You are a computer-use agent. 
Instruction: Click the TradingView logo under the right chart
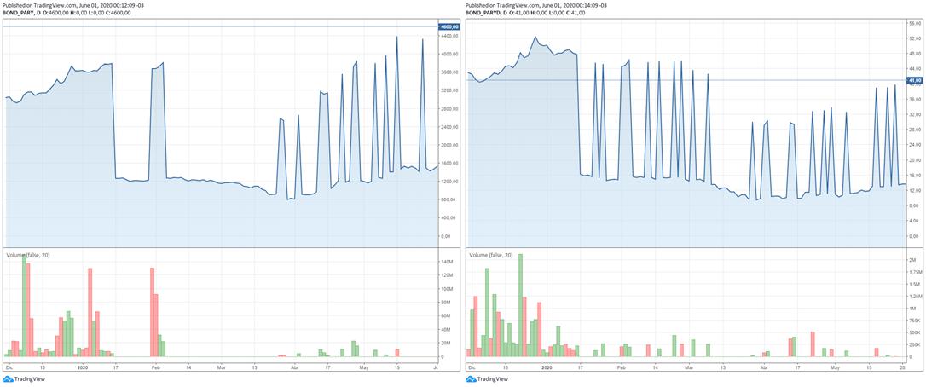486,379
